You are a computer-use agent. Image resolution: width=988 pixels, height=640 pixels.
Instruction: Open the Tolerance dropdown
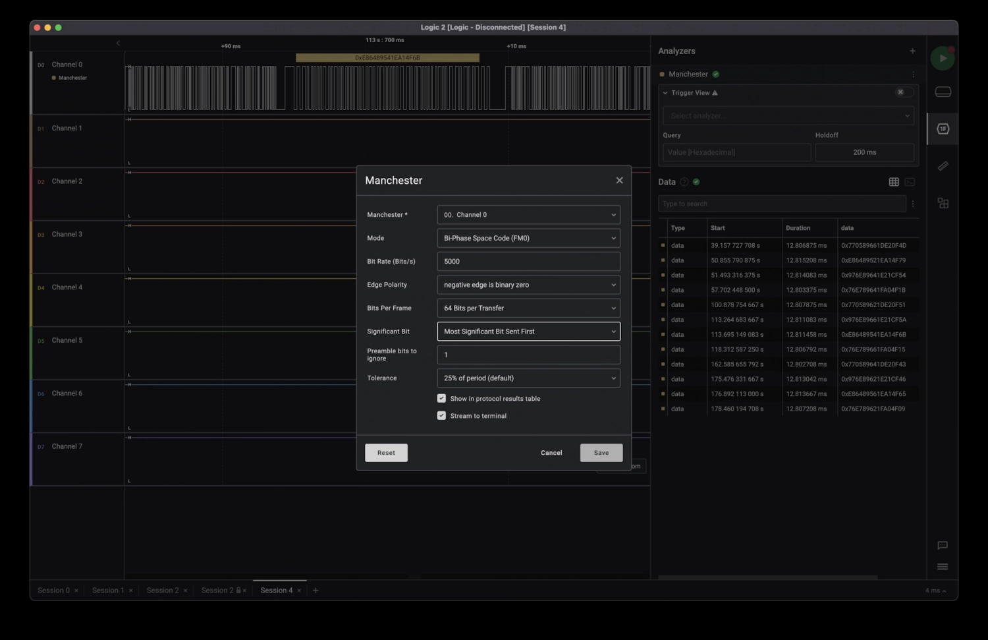(x=528, y=378)
